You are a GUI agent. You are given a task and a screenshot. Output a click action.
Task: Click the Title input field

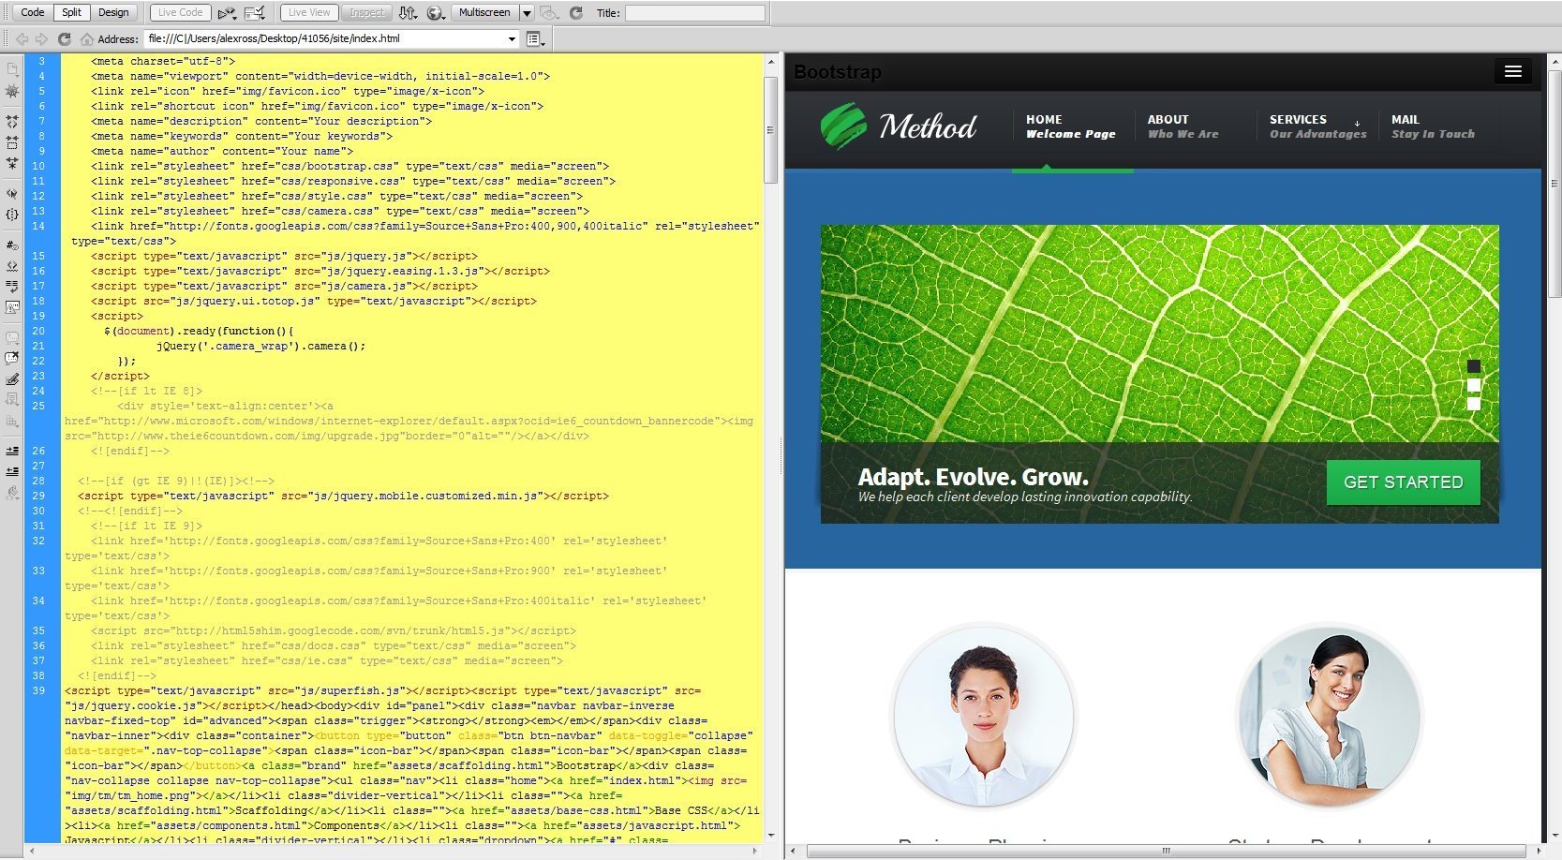(x=694, y=13)
